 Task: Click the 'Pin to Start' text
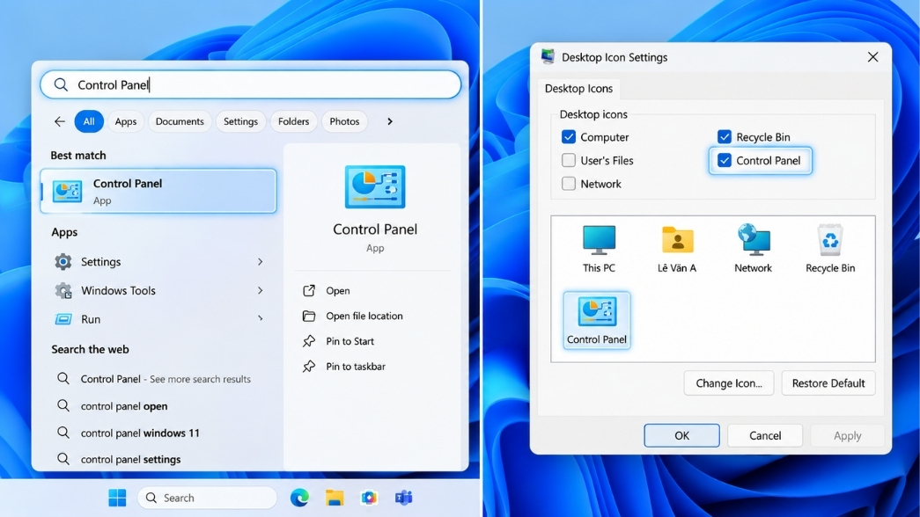click(350, 341)
